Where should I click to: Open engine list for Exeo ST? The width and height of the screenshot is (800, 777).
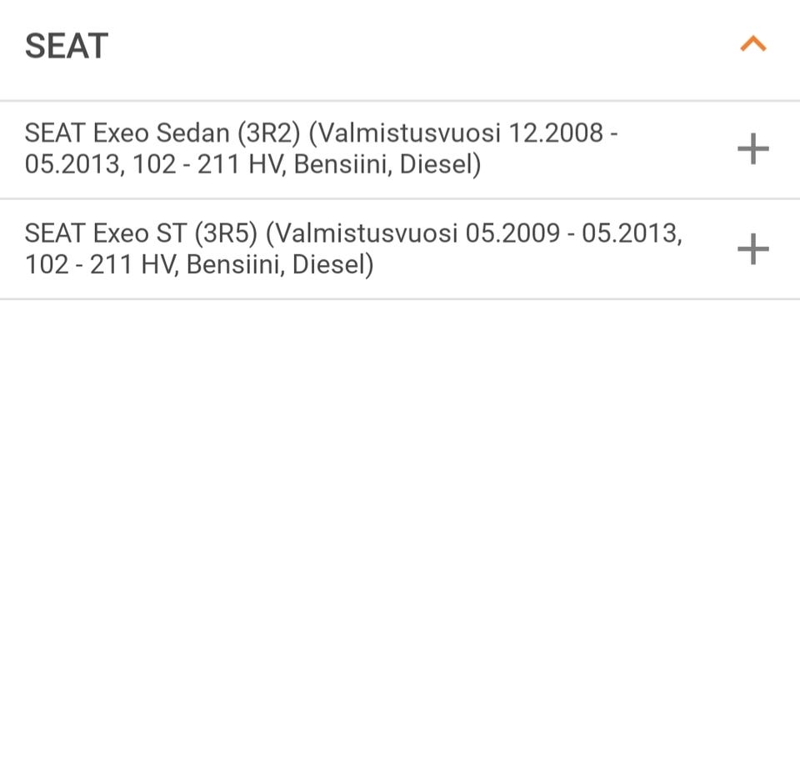click(x=752, y=249)
